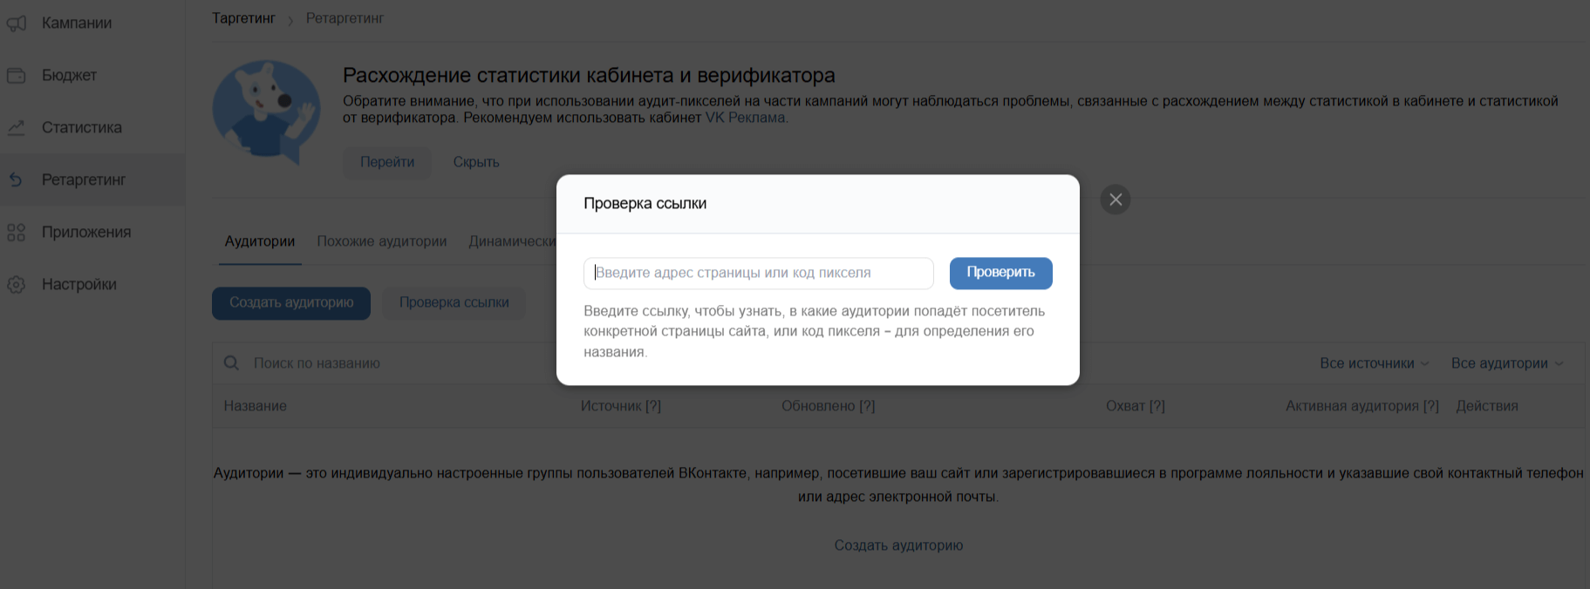Click the Ретаргетинг arrow icon
Screen dimensions: 1590x589
click(17, 179)
